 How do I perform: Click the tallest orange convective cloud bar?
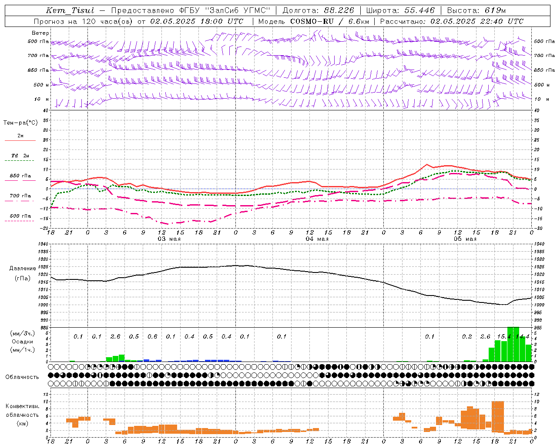pyautogui.click(x=497, y=417)
